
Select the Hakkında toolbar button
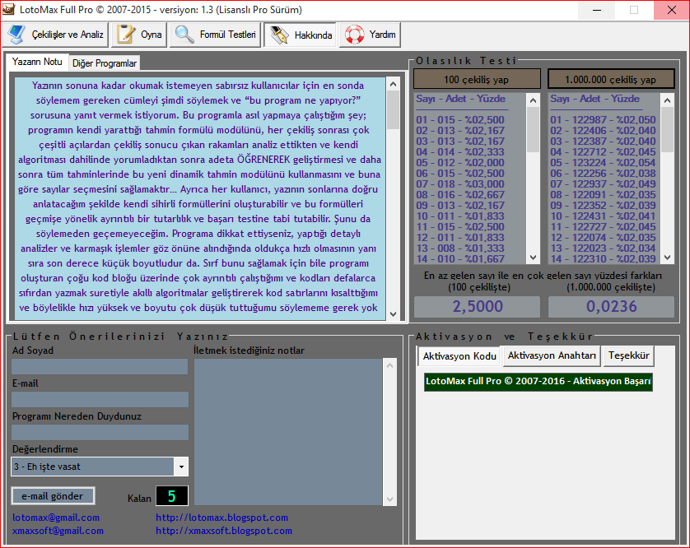(x=300, y=35)
